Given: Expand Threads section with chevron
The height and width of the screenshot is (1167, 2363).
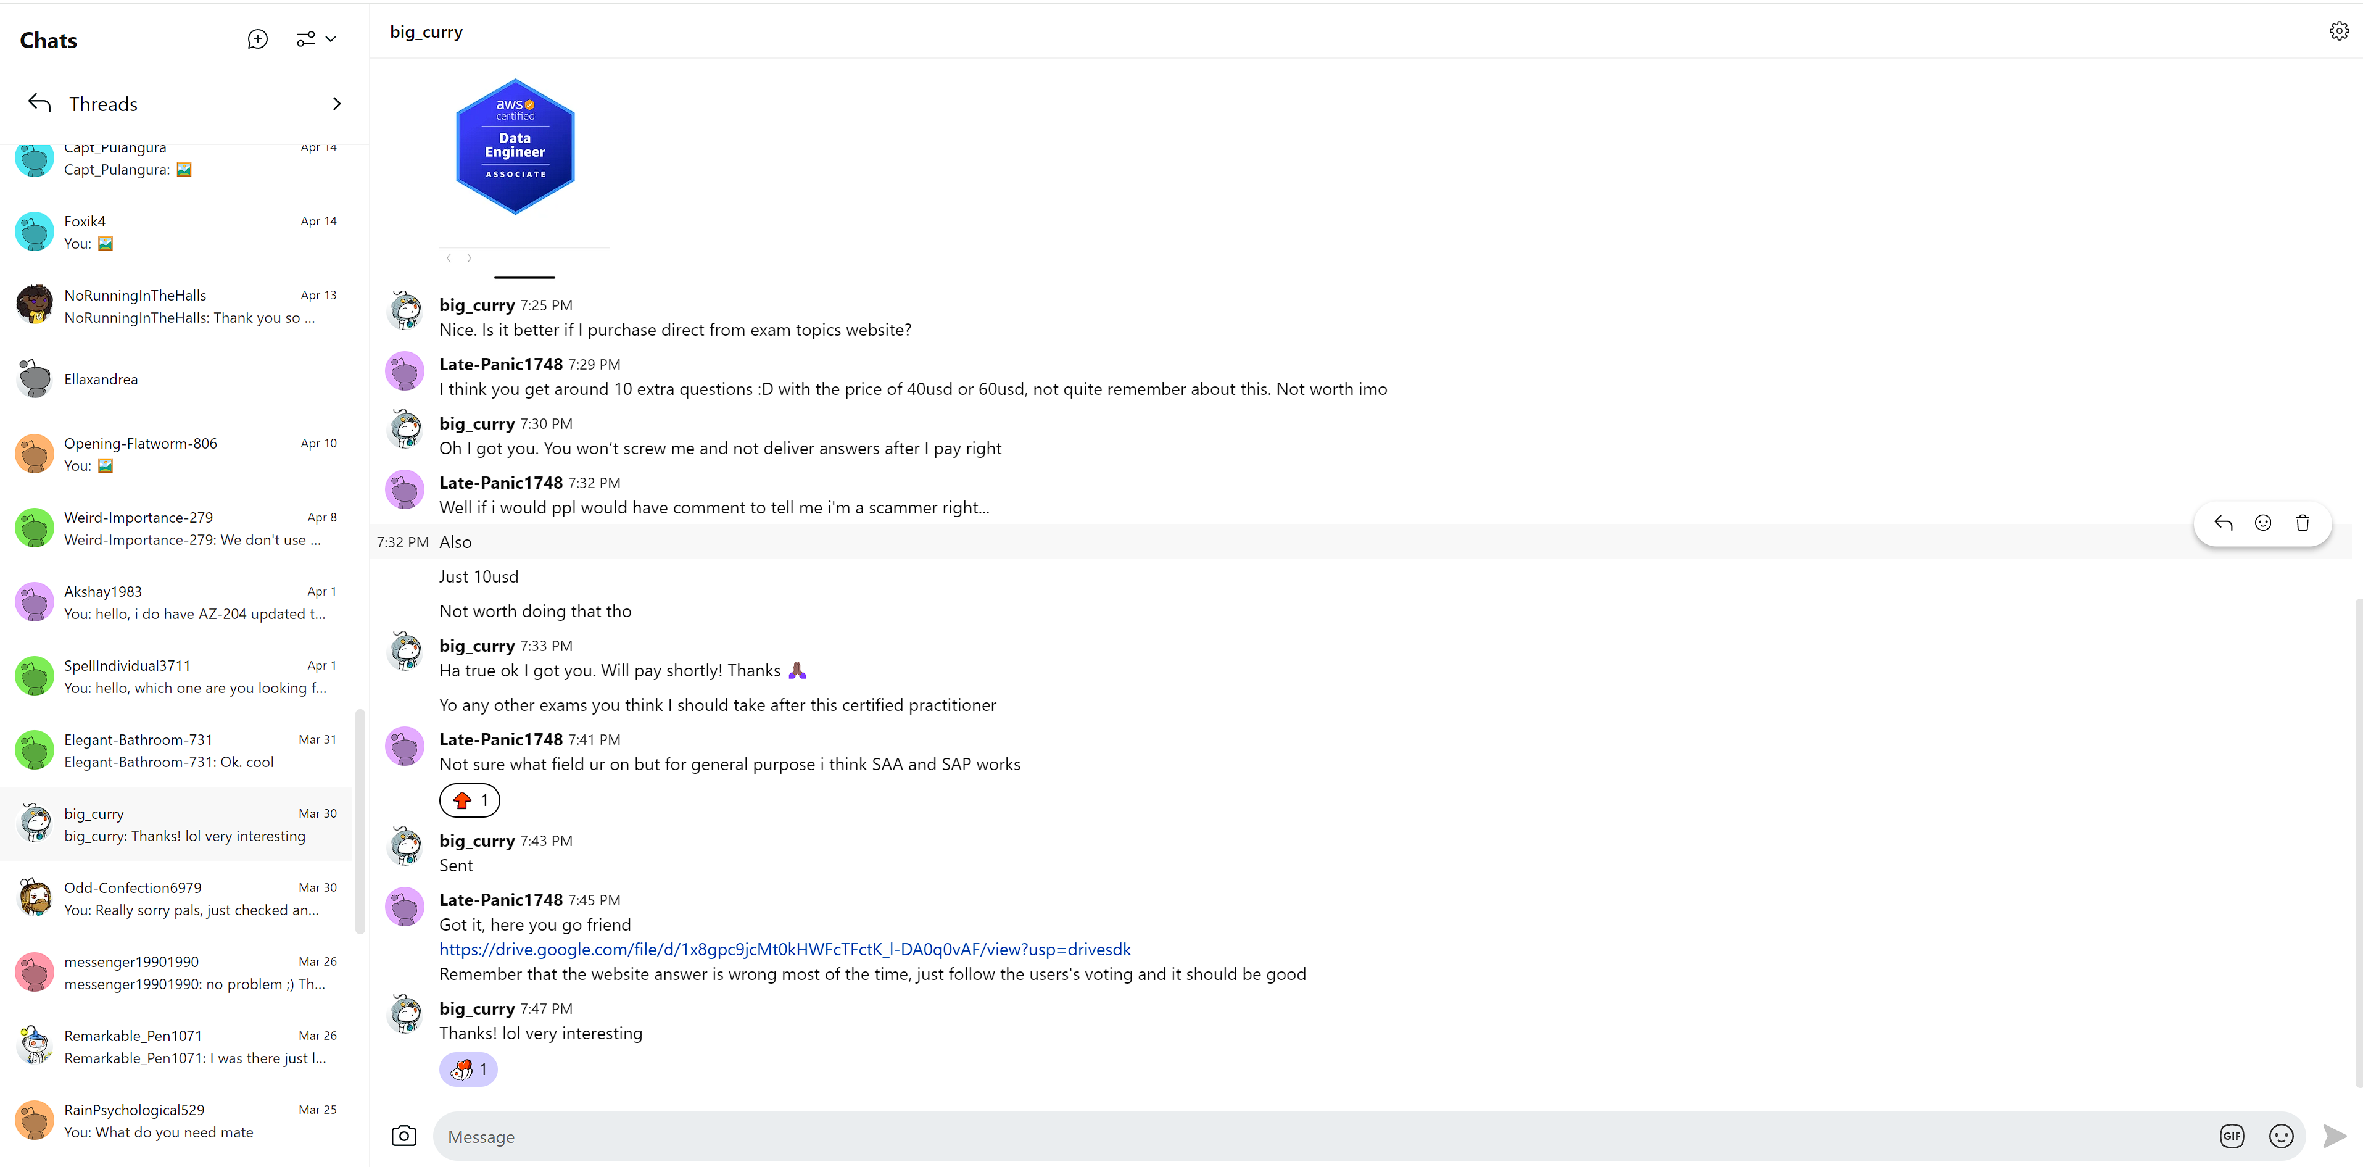Looking at the screenshot, I should pyautogui.click(x=336, y=104).
